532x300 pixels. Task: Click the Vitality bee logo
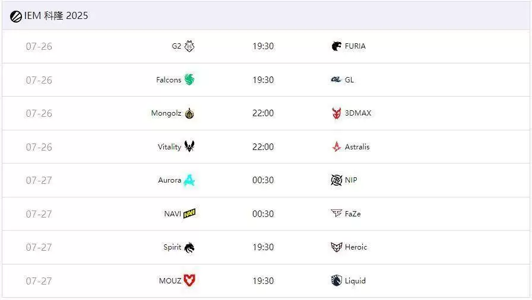point(189,146)
